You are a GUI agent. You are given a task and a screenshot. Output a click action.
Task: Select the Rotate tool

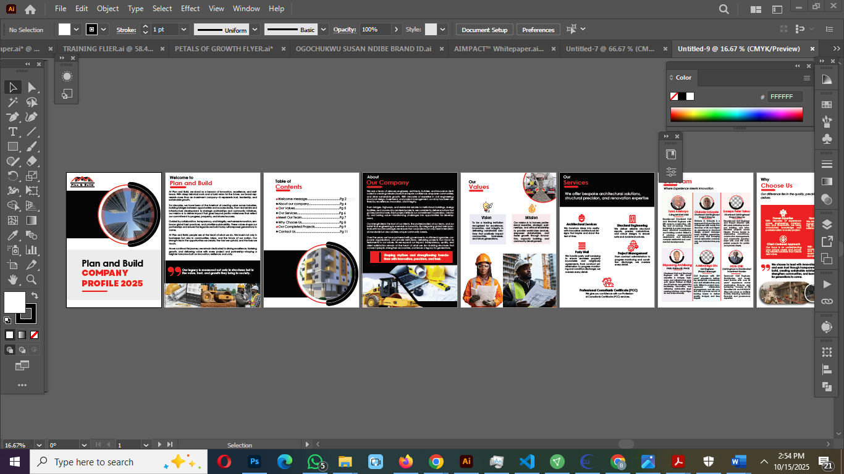pos(12,176)
